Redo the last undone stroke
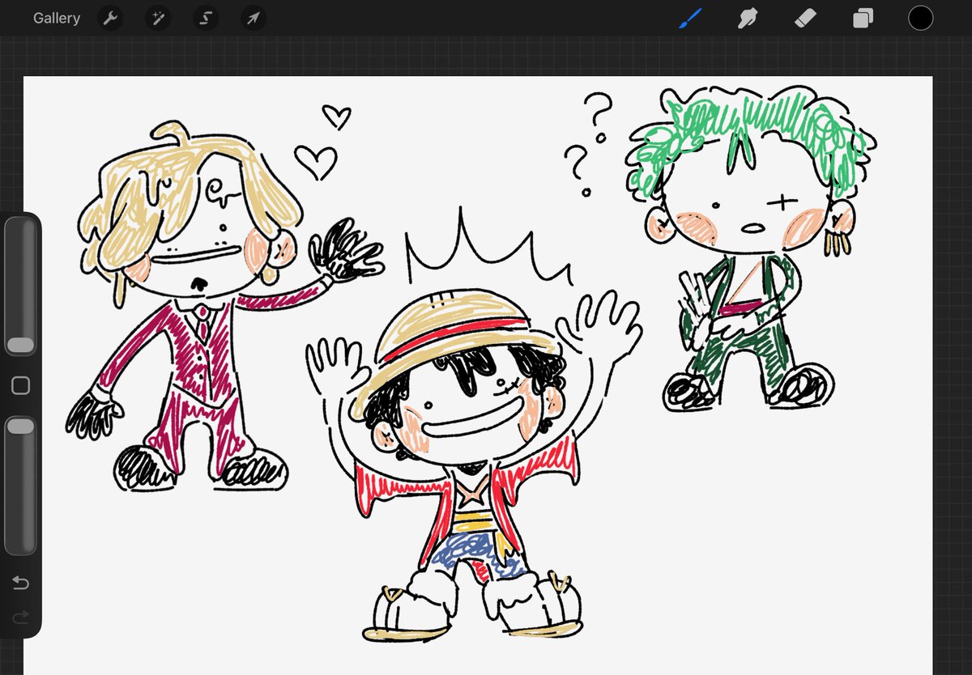Viewport: 972px width, 675px height. (20, 618)
